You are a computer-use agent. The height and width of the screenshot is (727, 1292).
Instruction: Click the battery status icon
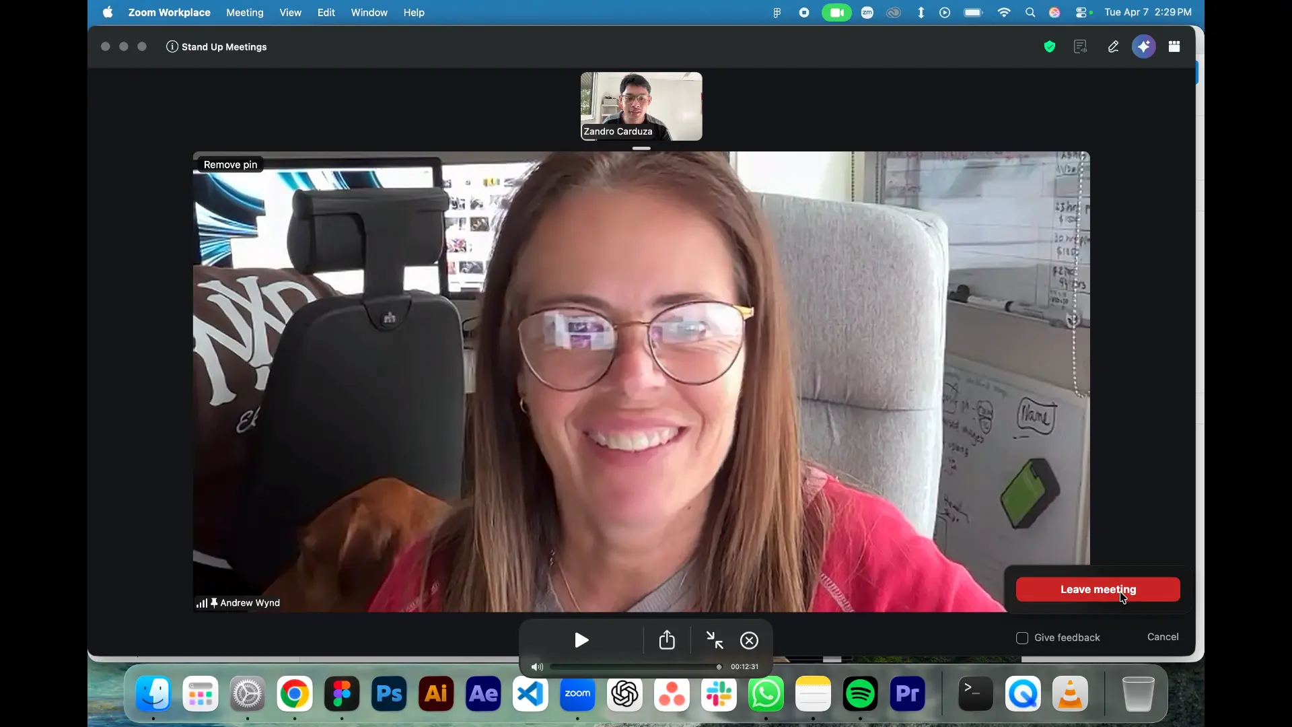point(974,13)
